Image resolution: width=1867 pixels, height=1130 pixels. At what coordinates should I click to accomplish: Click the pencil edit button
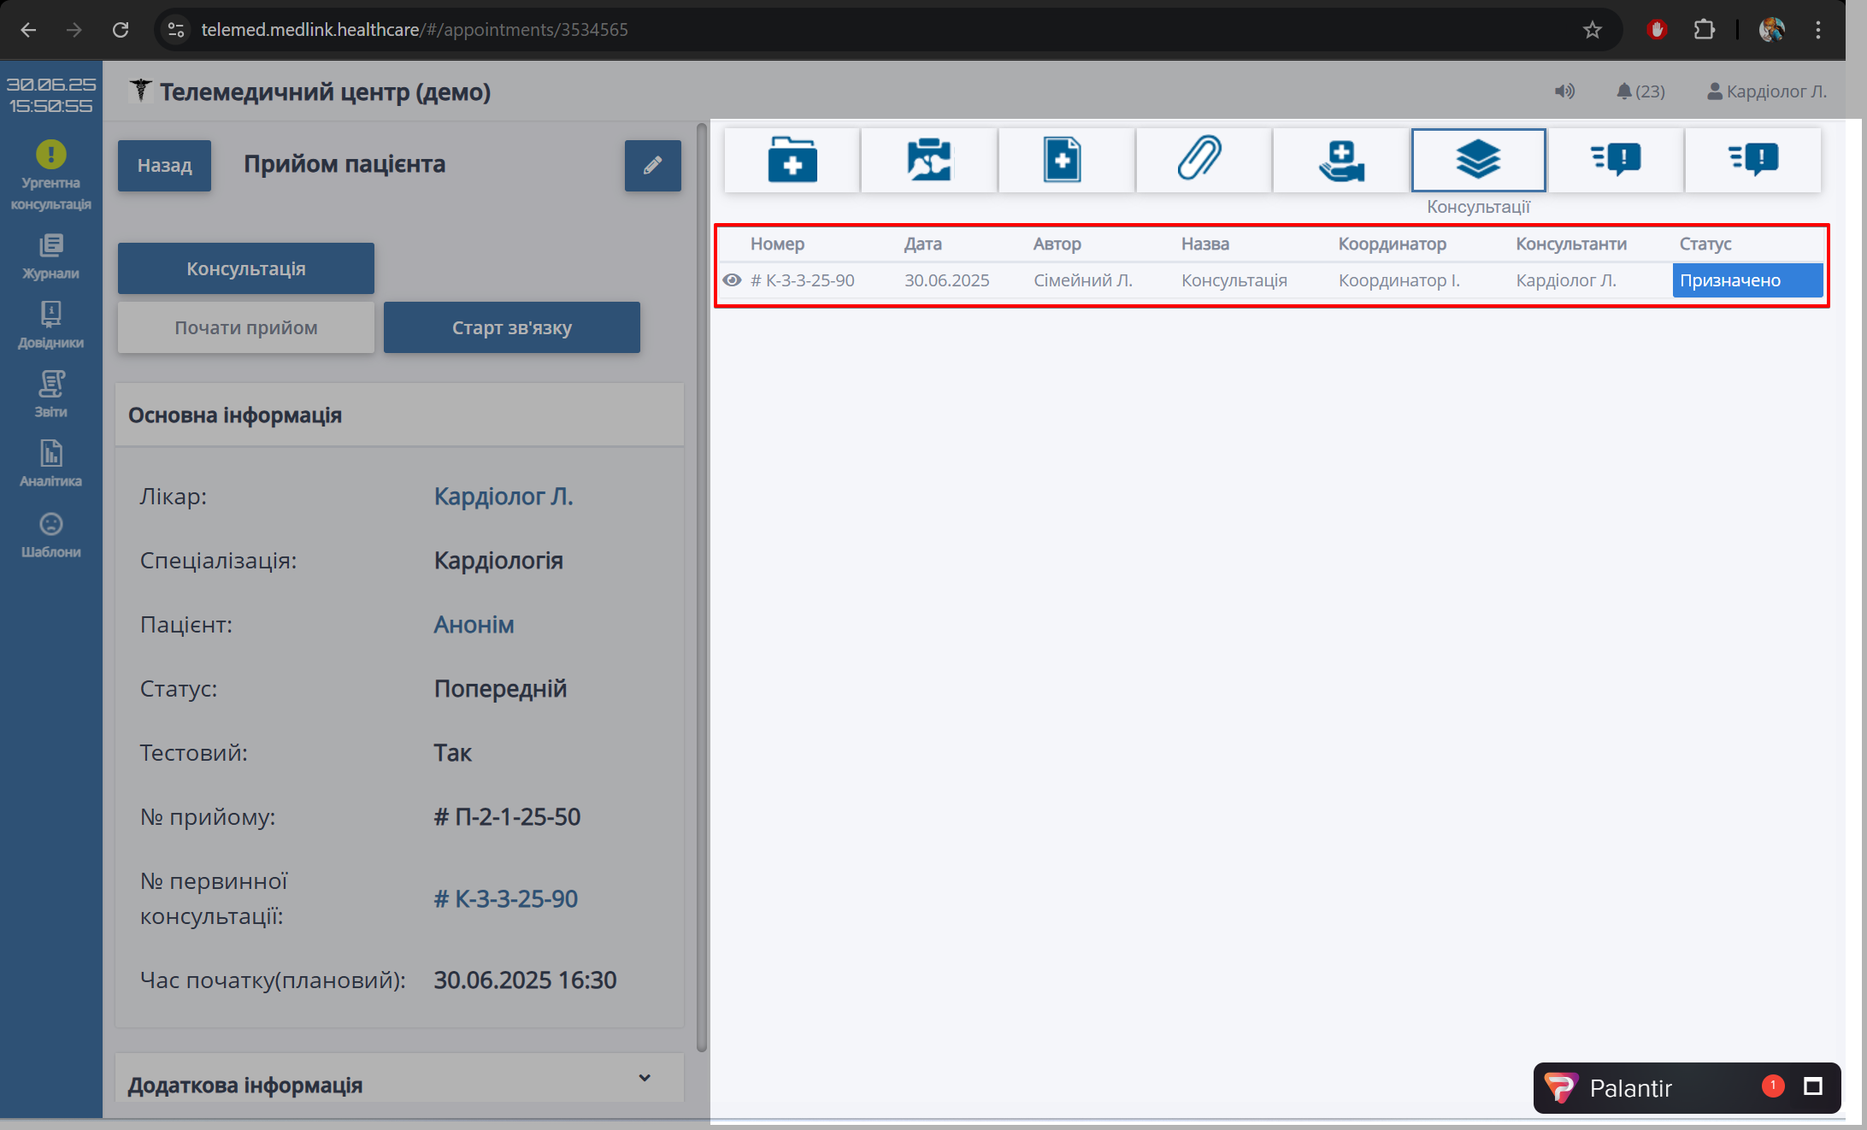point(652,166)
